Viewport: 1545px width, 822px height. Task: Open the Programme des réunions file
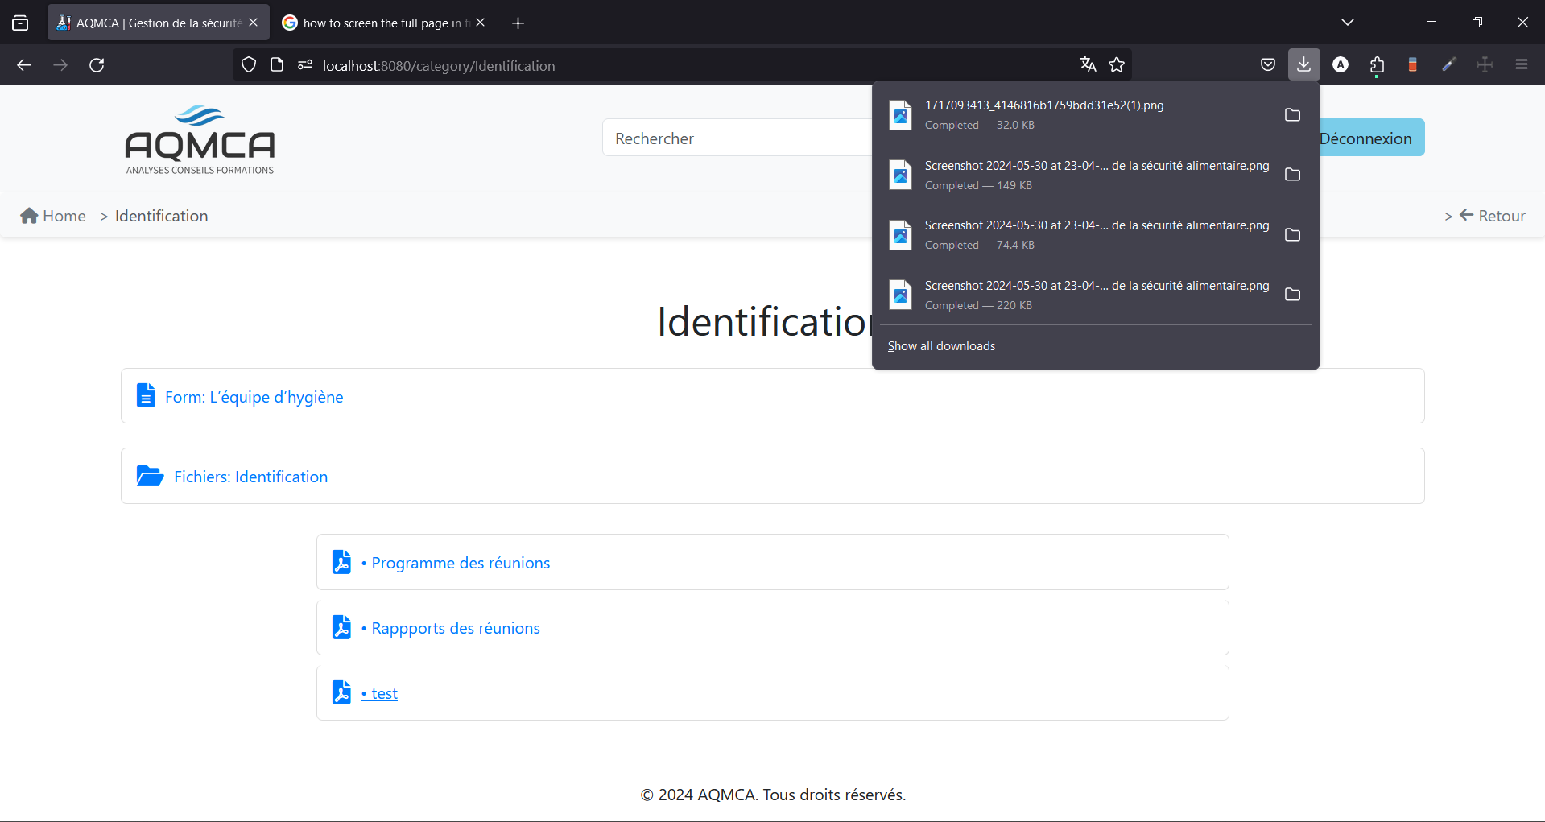point(456,563)
